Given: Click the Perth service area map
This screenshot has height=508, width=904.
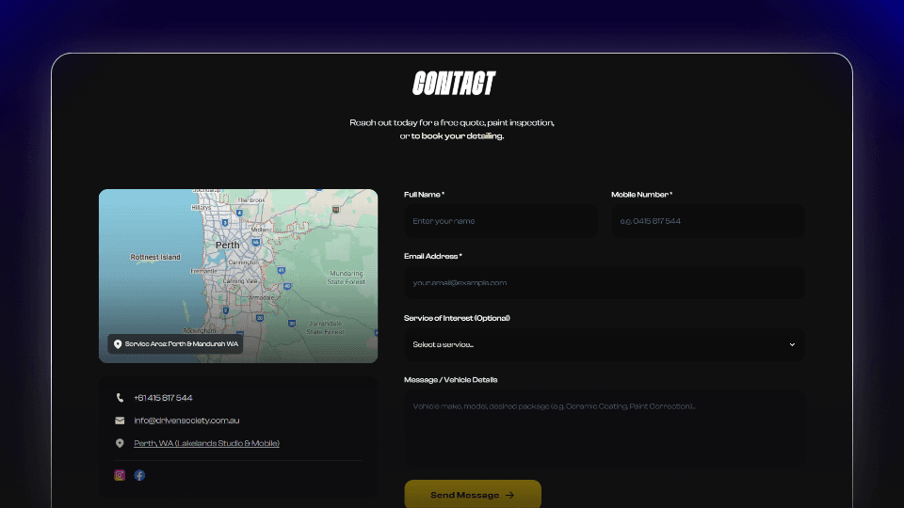Looking at the screenshot, I should (238, 276).
